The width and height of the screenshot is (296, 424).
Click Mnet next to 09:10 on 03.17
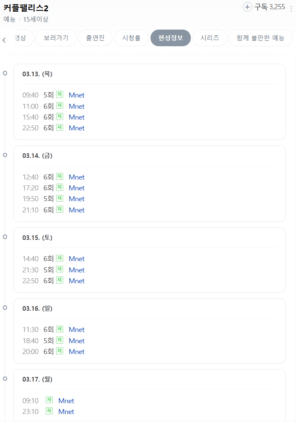pos(66,400)
